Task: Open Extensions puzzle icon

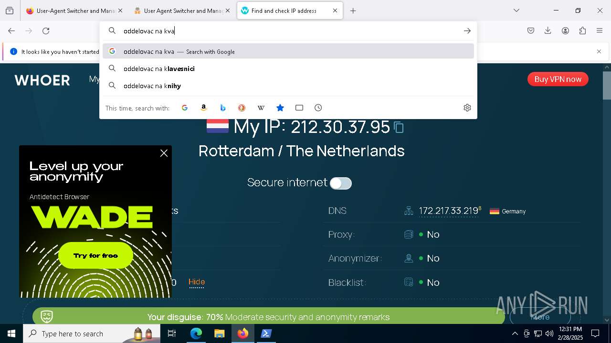Action: 582,30
